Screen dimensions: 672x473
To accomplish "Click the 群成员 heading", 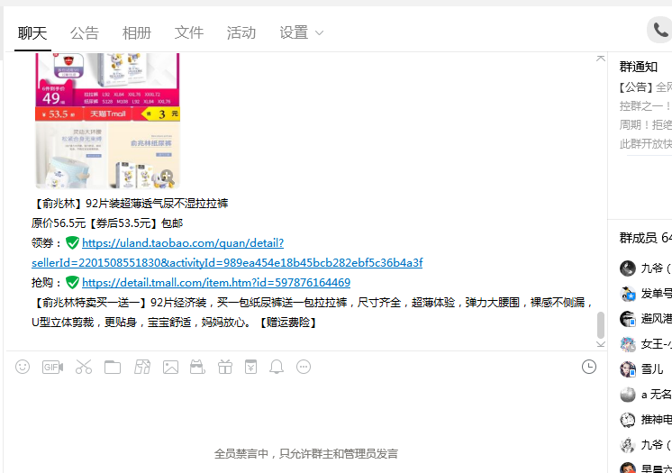I will pyautogui.click(x=646, y=237).
